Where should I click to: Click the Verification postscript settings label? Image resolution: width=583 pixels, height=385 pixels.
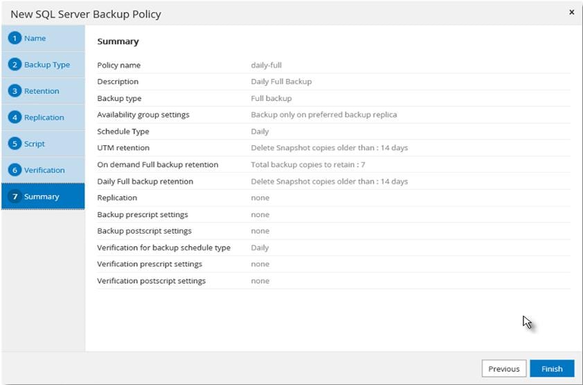click(152, 281)
